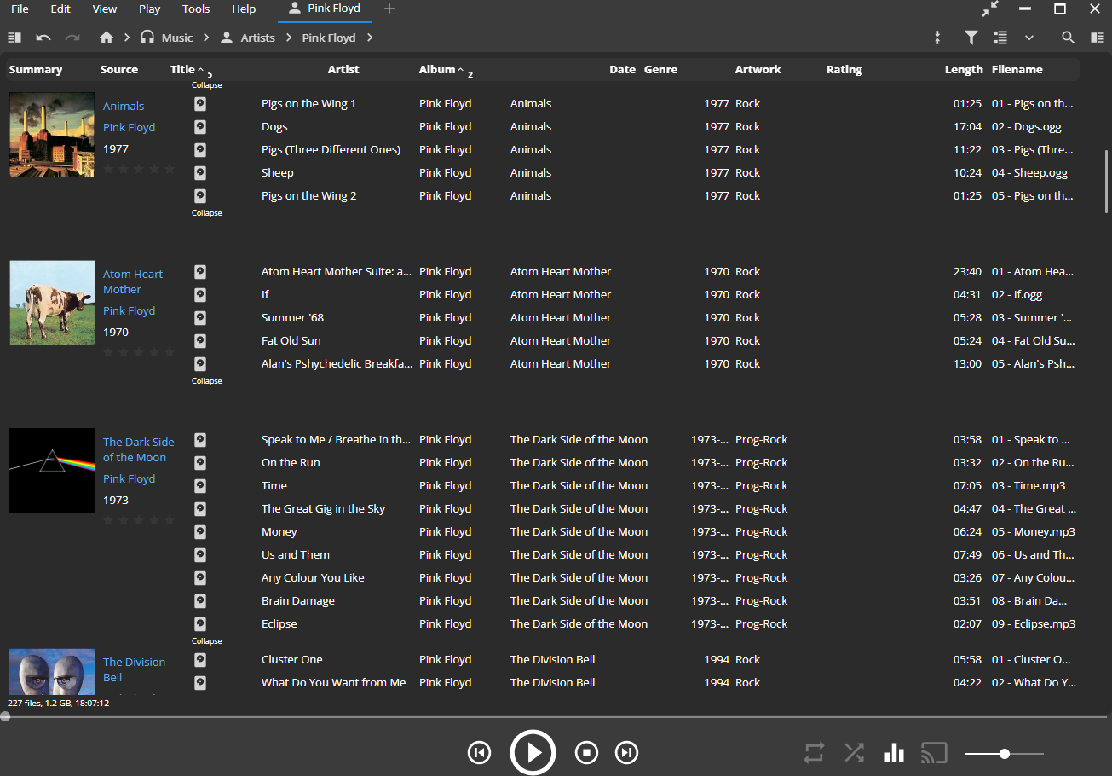The width and height of the screenshot is (1112, 776).
Task: Click the Home icon in breadcrumb bar
Action: [x=107, y=38]
